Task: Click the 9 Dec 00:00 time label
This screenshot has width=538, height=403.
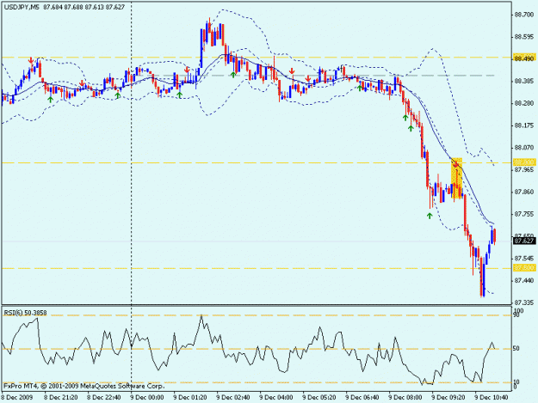Action: [x=147, y=397]
